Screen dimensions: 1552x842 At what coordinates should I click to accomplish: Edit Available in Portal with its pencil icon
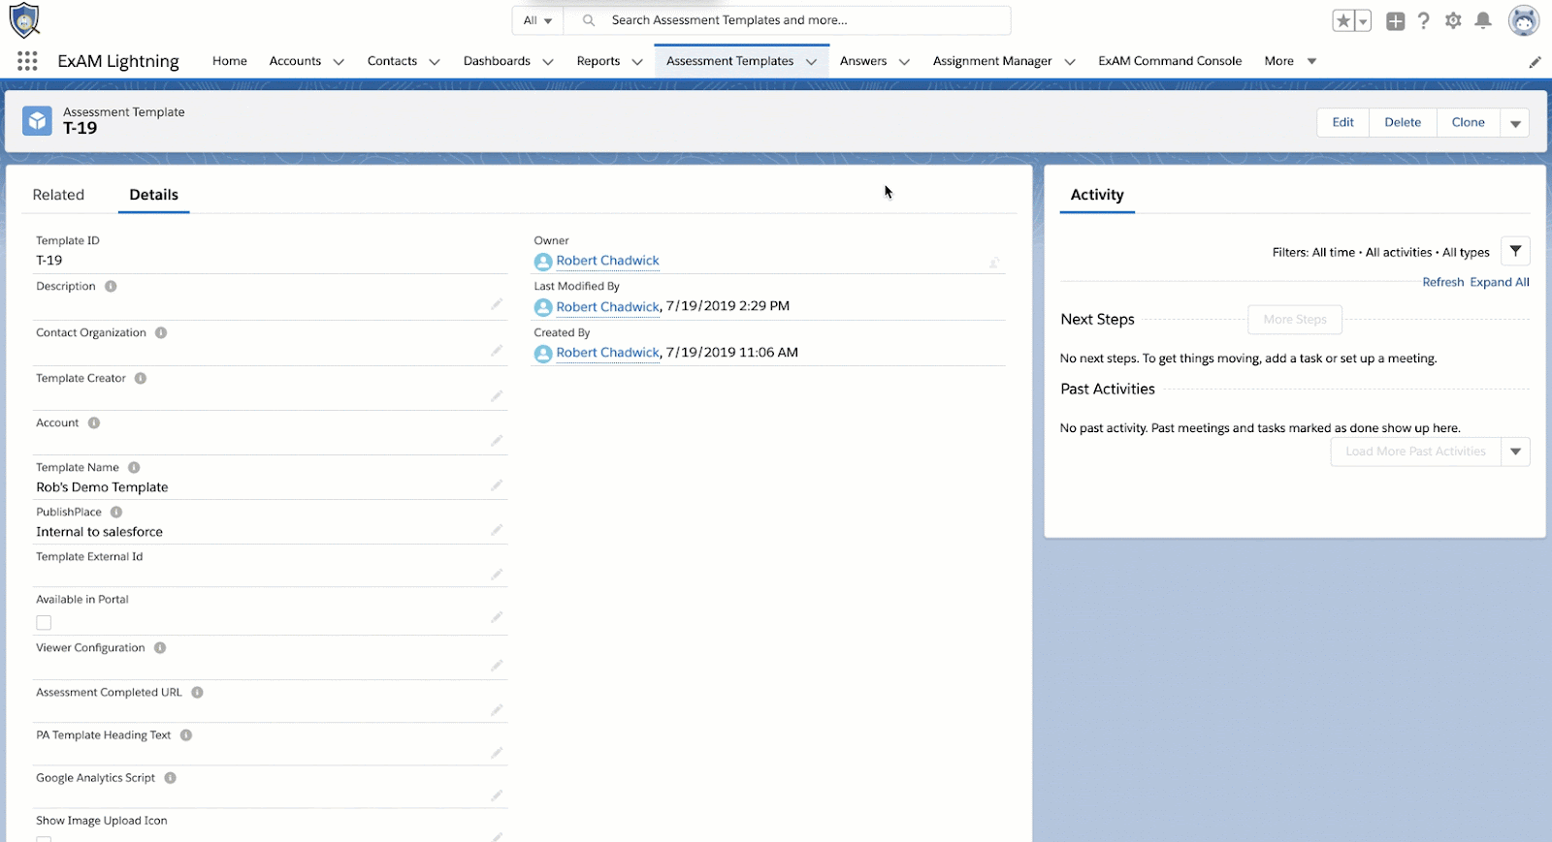click(497, 617)
